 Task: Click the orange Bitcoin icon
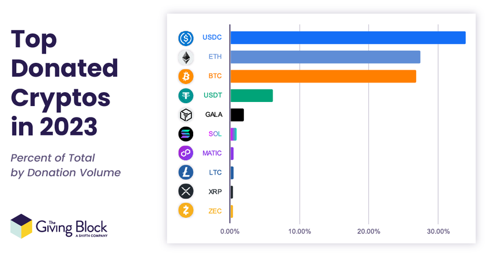[186, 77]
